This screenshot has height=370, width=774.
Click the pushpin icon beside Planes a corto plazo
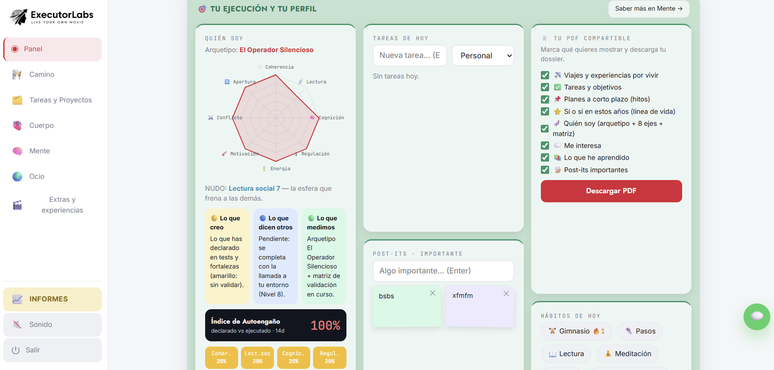(x=557, y=99)
